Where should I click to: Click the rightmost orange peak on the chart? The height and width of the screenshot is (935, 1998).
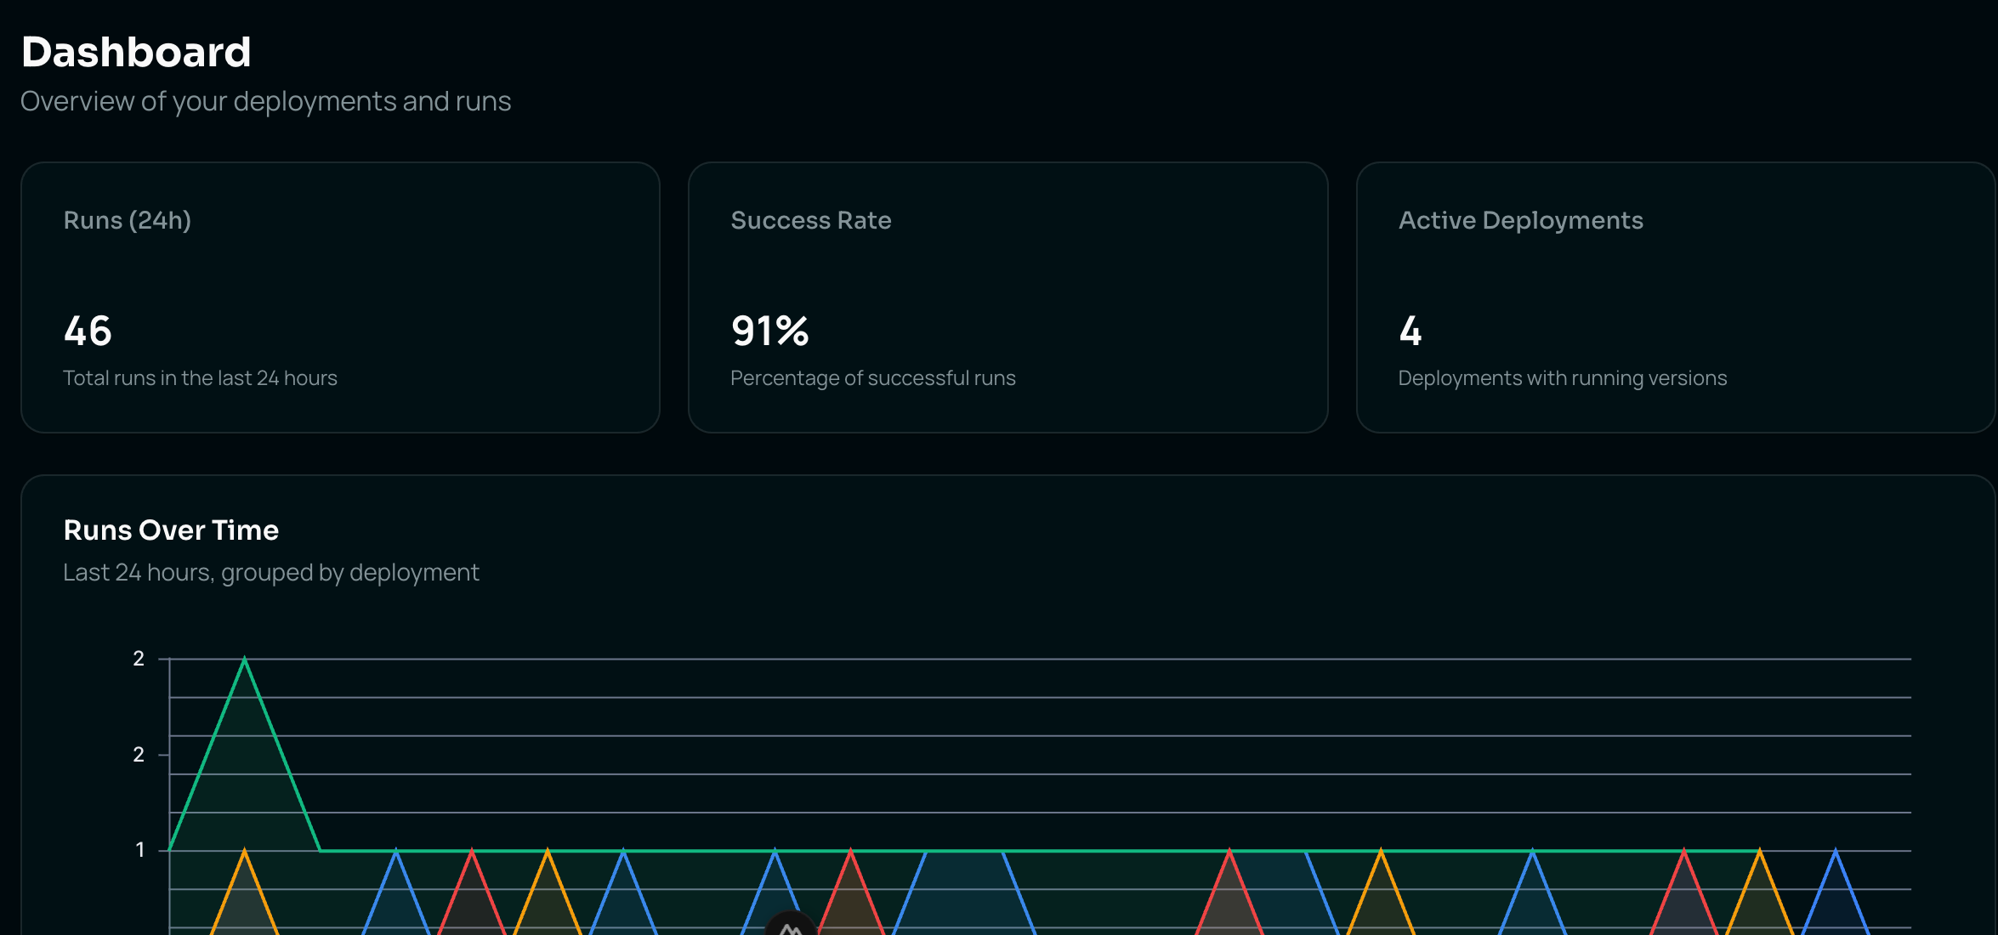tap(1760, 848)
